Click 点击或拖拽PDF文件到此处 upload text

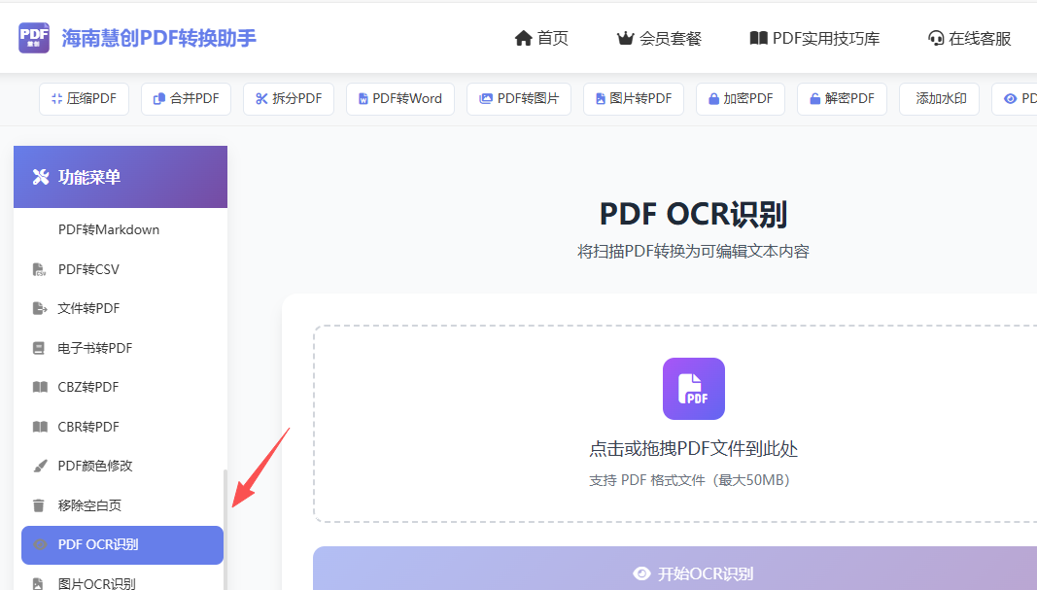click(x=694, y=449)
